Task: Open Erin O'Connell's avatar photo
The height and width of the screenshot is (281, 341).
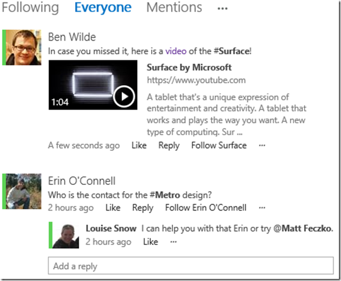Action: click(x=22, y=191)
